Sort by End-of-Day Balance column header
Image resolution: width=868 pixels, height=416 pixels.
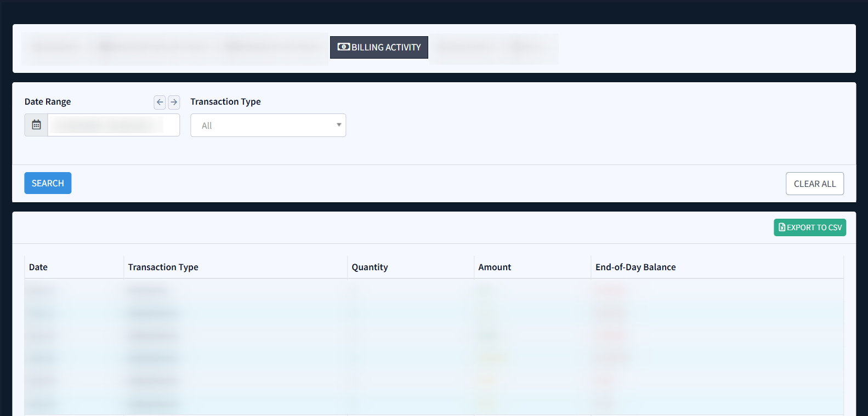tap(635, 267)
